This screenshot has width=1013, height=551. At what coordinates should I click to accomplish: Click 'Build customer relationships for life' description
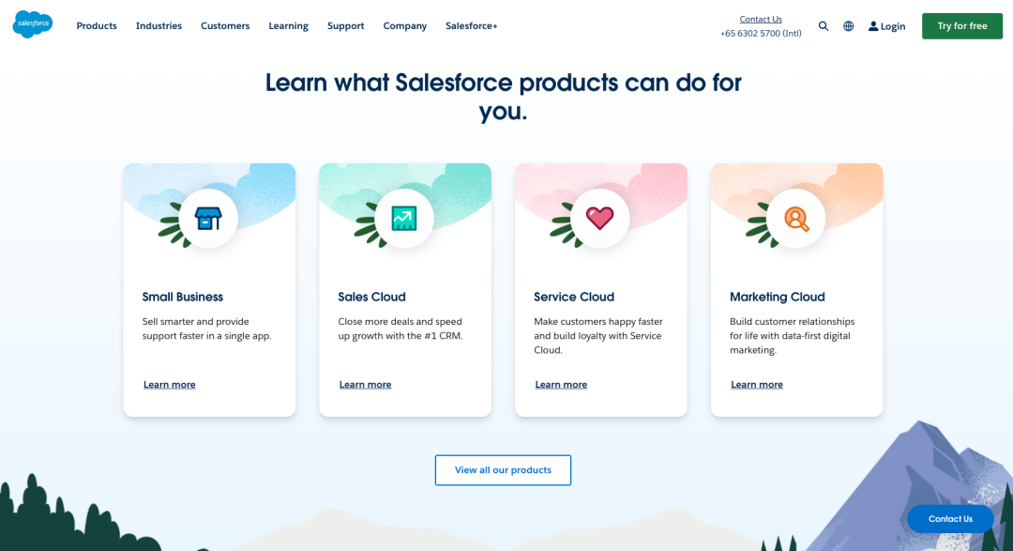pyautogui.click(x=792, y=336)
